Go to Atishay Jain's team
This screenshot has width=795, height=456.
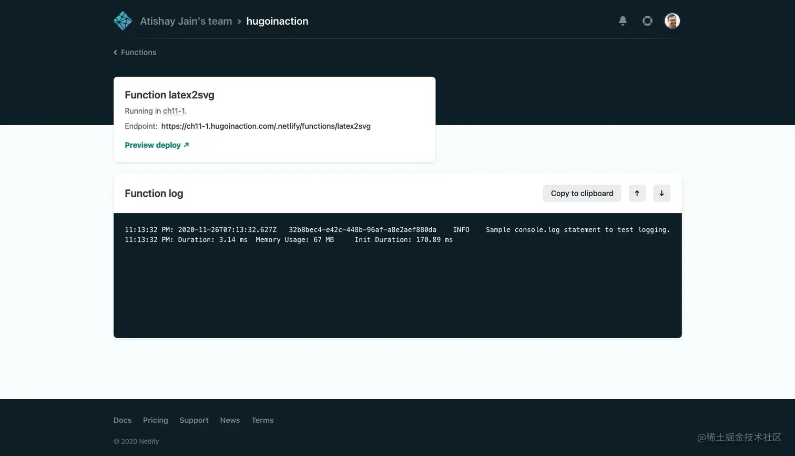[x=186, y=21]
